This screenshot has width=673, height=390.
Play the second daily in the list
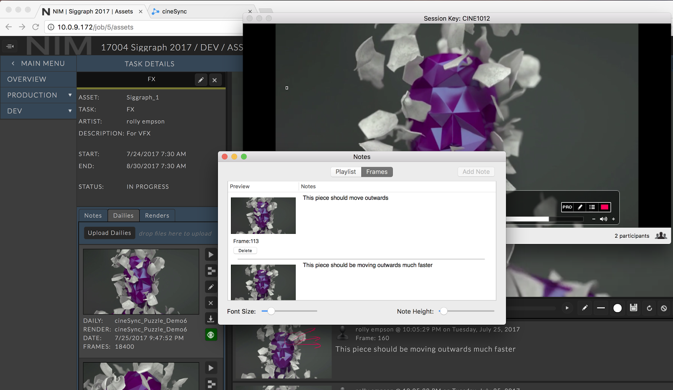[211, 368]
